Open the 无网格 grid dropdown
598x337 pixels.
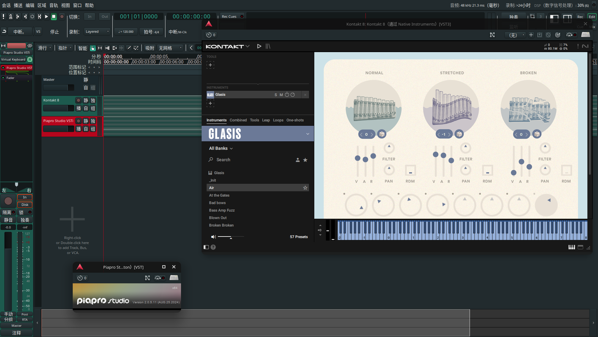[x=171, y=48]
